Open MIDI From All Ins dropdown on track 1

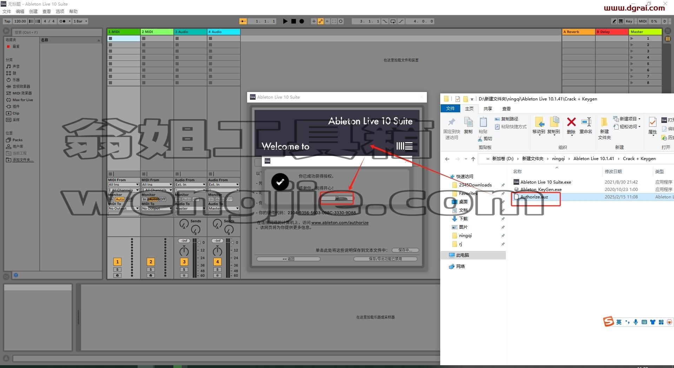pyautogui.click(x=124, y=185)
